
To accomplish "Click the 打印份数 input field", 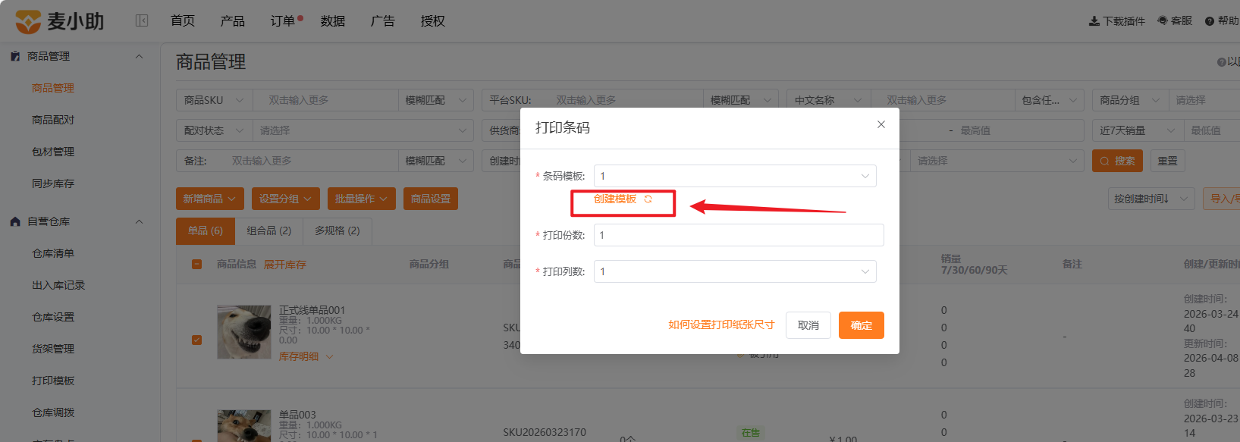I will coord(739,235).
